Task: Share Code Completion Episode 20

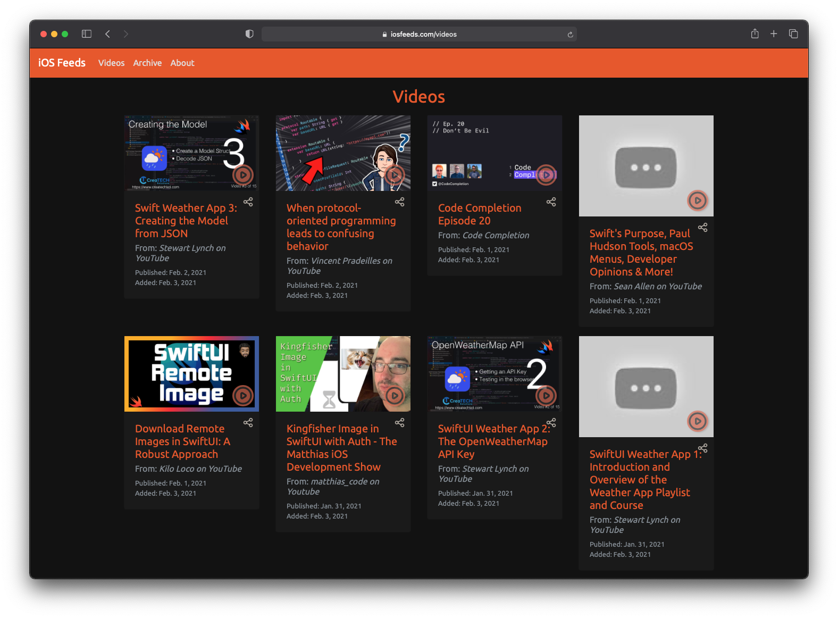Action: [x=551, y=202]
